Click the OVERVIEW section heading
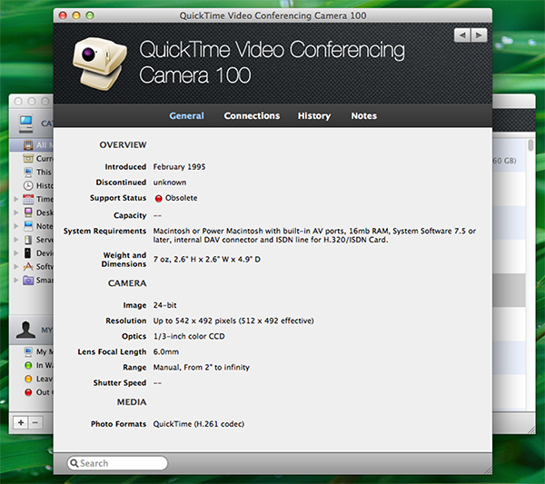This screenshot has width=545, height=484. tap(123, 145)
